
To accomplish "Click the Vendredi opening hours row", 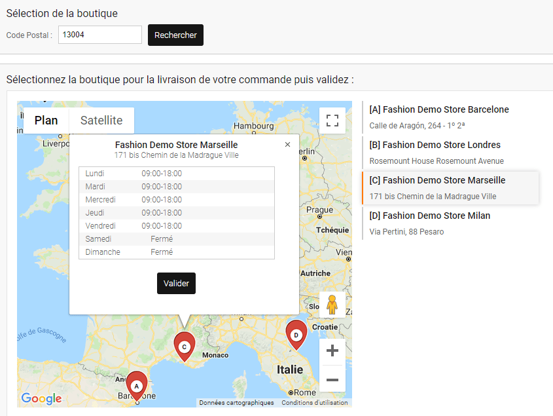I will 177,225.
